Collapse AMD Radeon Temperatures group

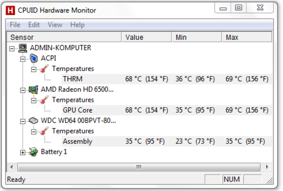click(34, 101)
